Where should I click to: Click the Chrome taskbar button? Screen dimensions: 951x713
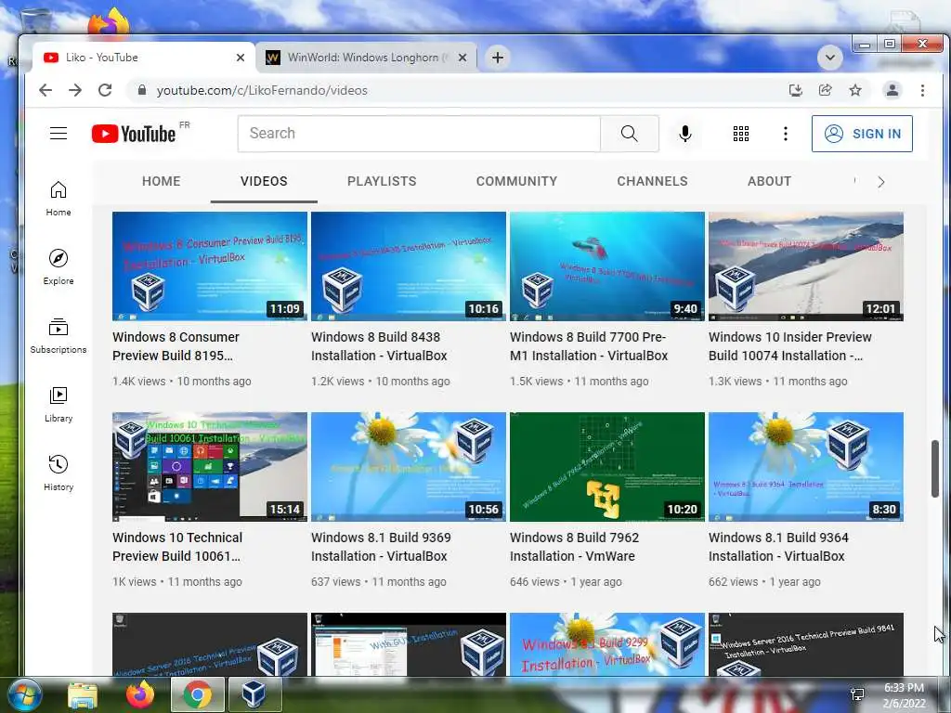point(198,694)
